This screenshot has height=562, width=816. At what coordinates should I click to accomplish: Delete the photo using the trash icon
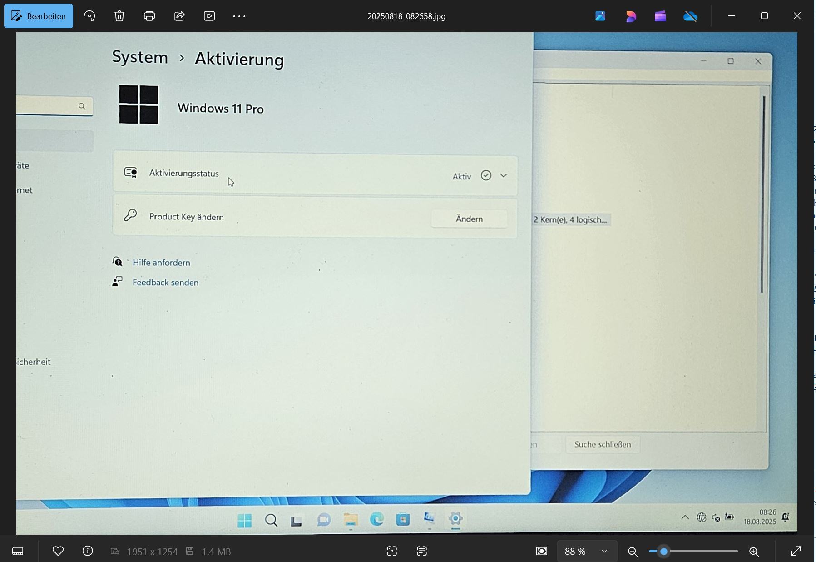click(x=119, y=16)
